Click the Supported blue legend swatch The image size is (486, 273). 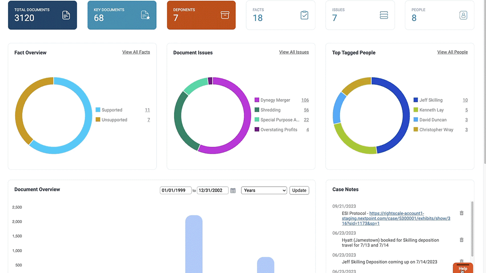pyautogui.click(x=98, y=110)
